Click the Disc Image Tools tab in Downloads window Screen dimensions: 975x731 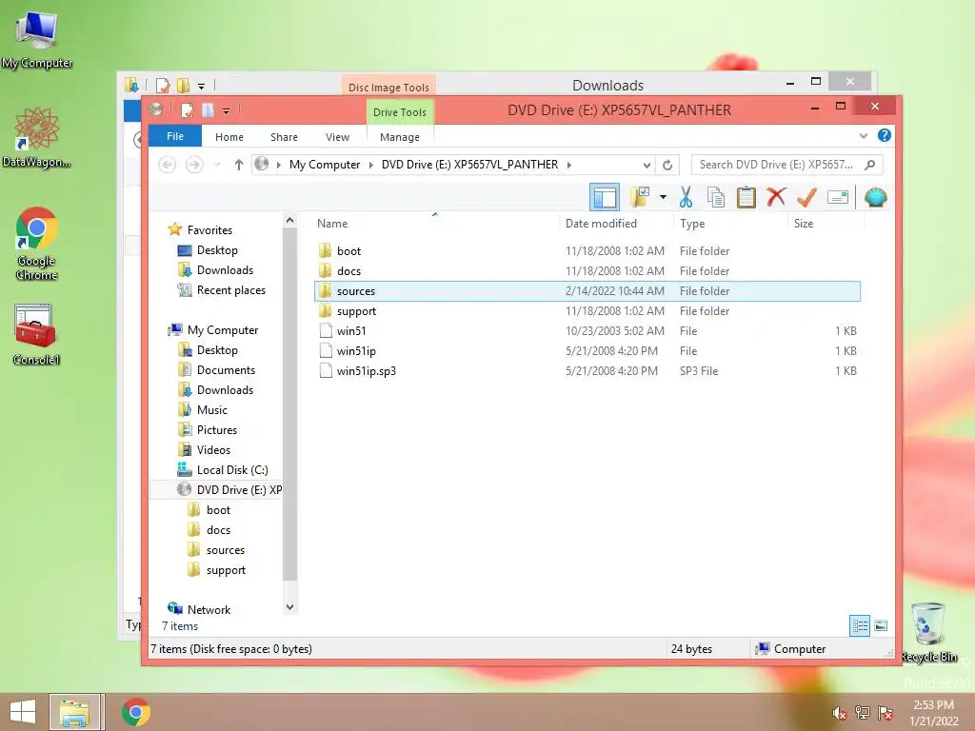click(388, 87)
